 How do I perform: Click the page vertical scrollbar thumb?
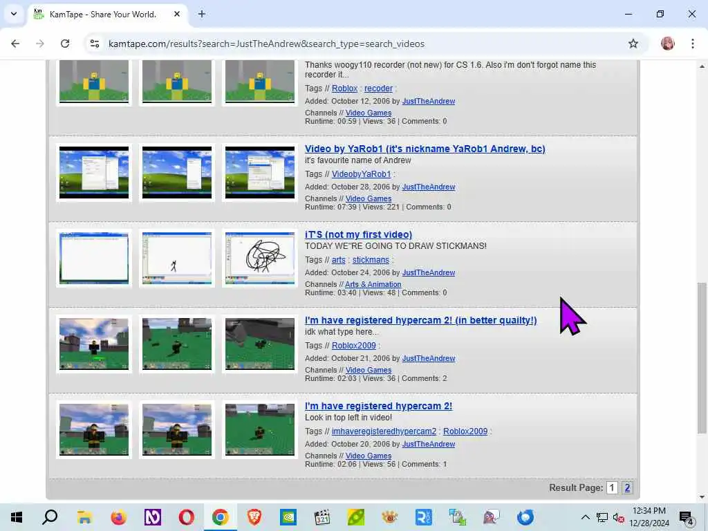point(702,357)
